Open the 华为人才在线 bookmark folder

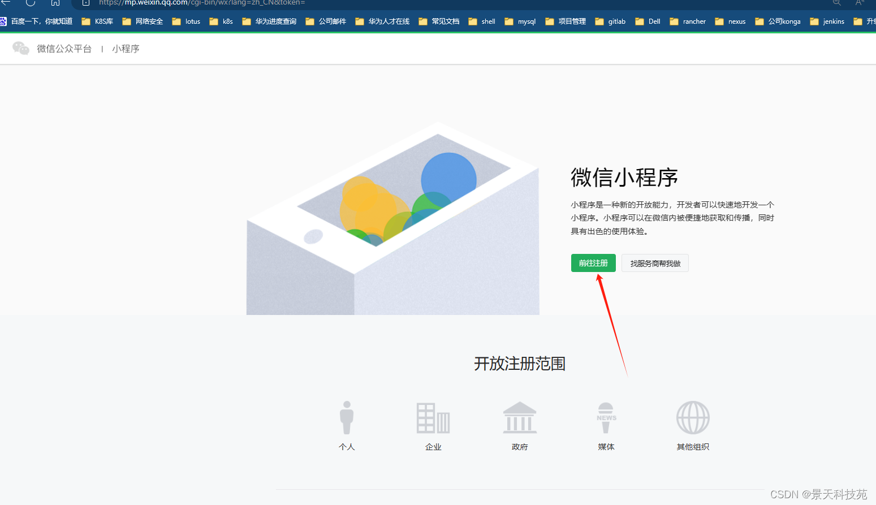pyautogui.click(x=382, y=21)
